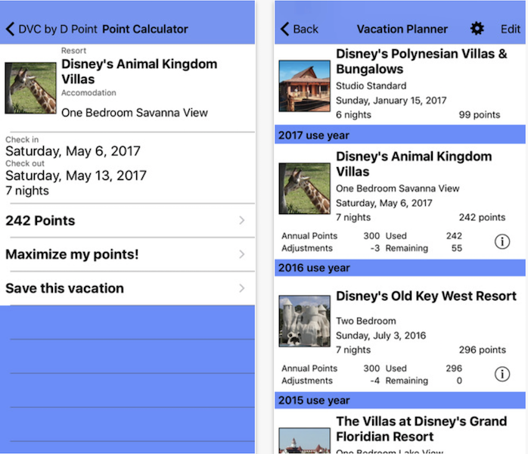The height and width of the screenshot is (454, 528).
Task: Open Disney's Polynesian Villas & Bungalows vacation
Action: tap(400, 85)
